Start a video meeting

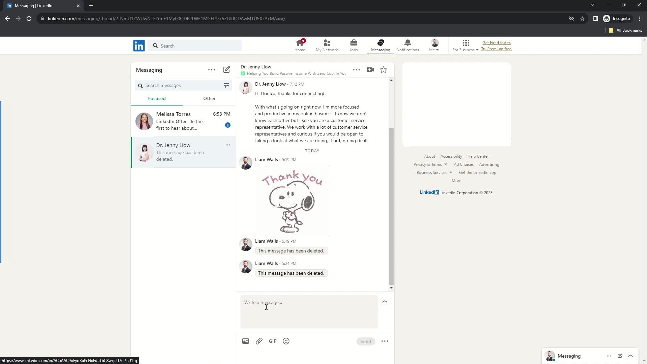point(370,70)
